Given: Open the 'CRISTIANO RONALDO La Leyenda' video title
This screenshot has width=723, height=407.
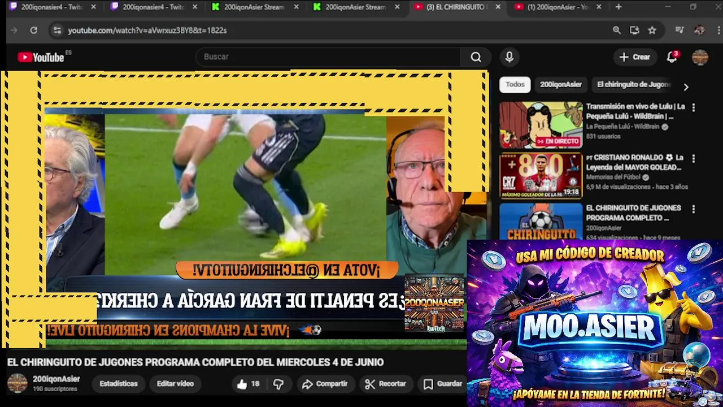Looking at the screenshot, I should tap(635, 162).
